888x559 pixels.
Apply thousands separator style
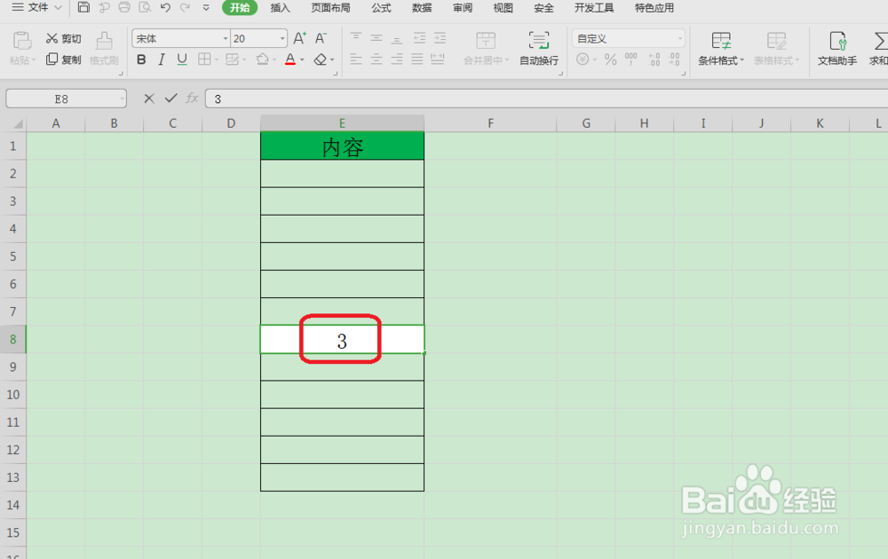pos(630,59)
